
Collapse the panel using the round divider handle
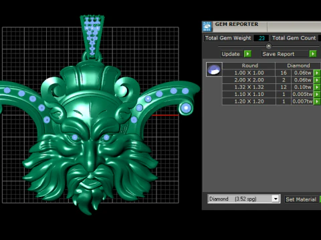pyautogui.click(x=269, y=46)
